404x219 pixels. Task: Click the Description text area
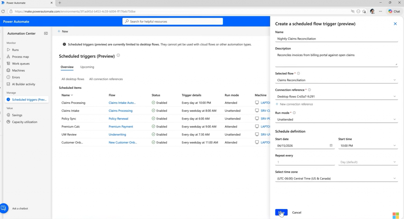click(x=337, y=59)
